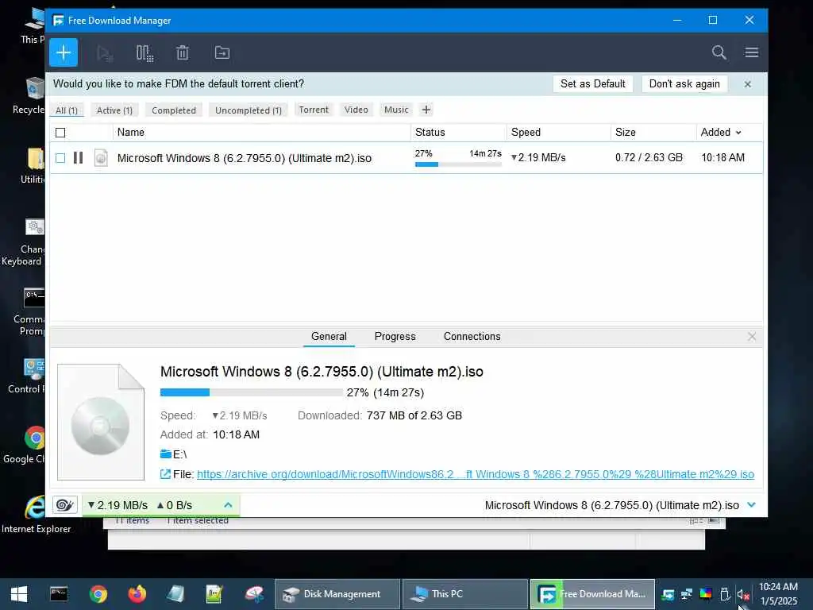Sort downloads by Status column
Screen dimensions: 813x610
458,133
